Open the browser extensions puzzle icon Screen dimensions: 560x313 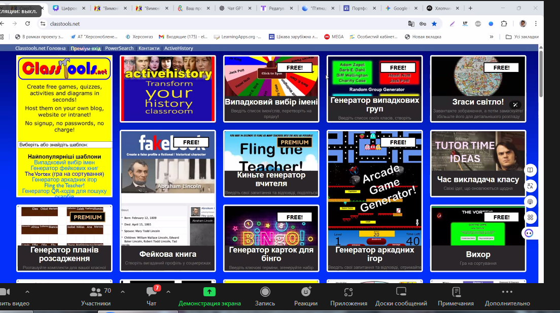[504, 24]
